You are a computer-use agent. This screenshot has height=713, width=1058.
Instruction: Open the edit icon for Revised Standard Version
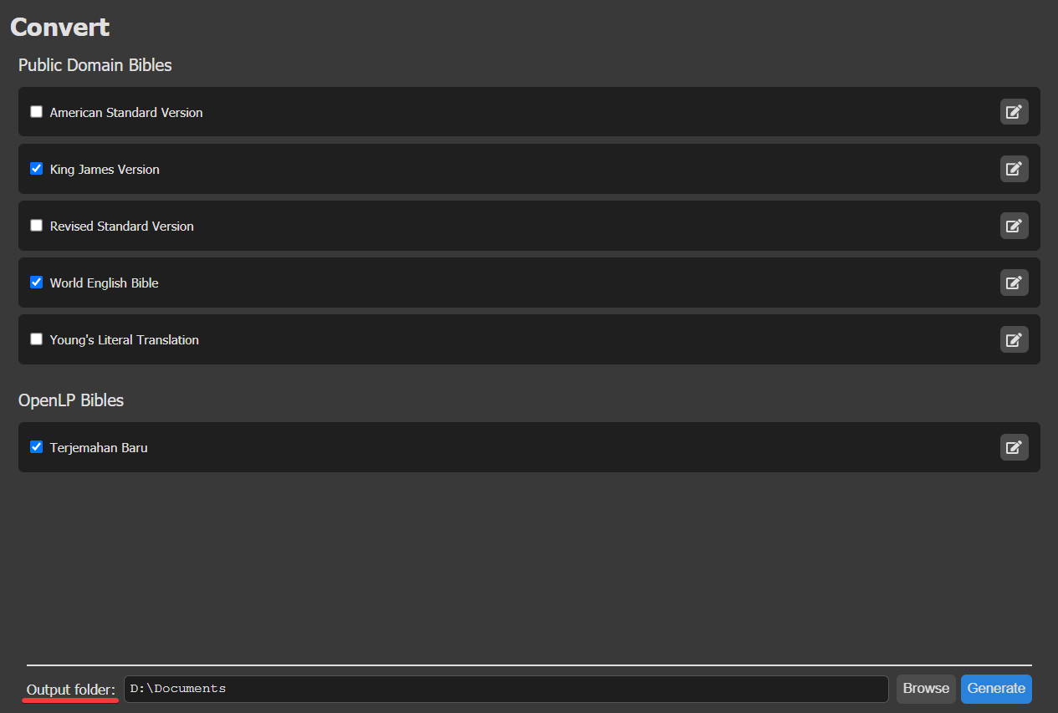point(1014,226)
